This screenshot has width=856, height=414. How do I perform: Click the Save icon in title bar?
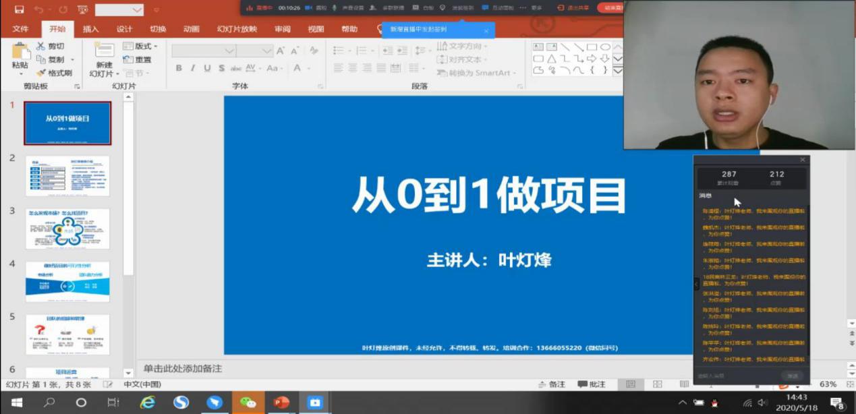(x=19, y=9)
